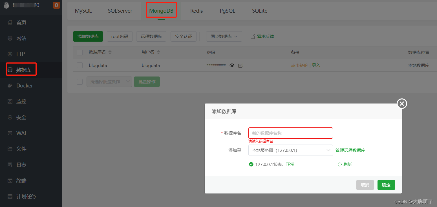Click the 安全 shield icon
This screenshot has height=207, width=437.
10,117
